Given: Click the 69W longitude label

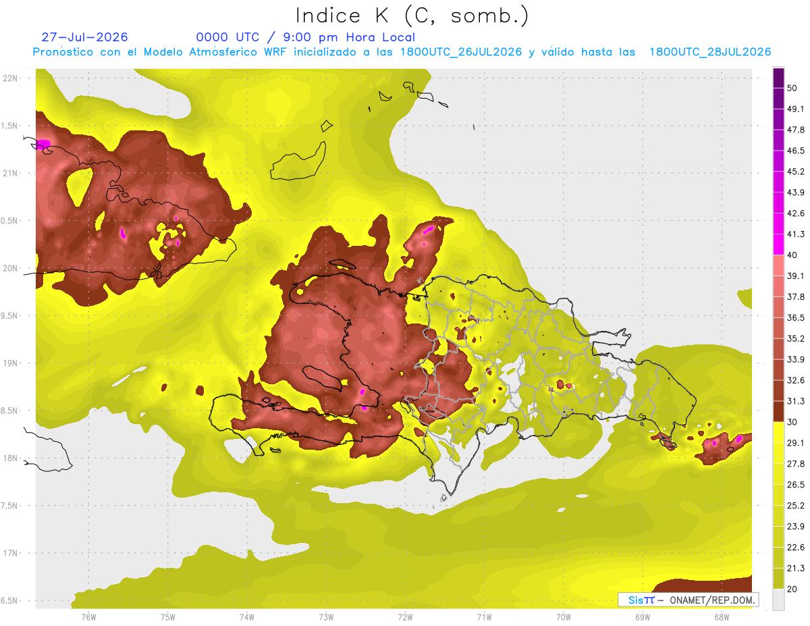Looking at the screenshot, I should [642, 617].
